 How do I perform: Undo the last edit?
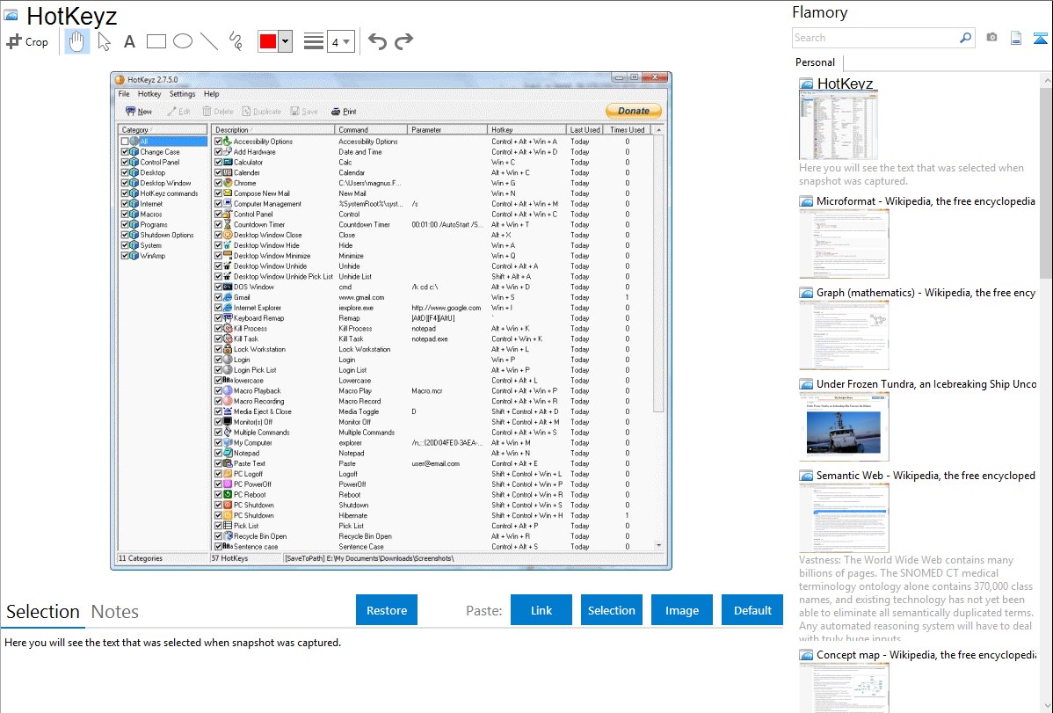point(377,41)
